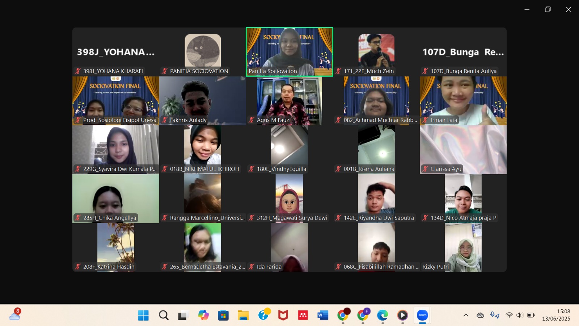Image resolution: width=579 pixels, height=326 pixels.
Task: Click the taskbar Search magnifier icon
Action: [164, 315]
